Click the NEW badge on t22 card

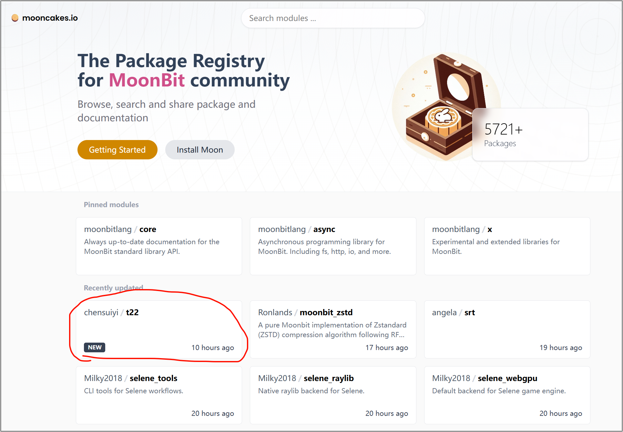click(95, 347)
